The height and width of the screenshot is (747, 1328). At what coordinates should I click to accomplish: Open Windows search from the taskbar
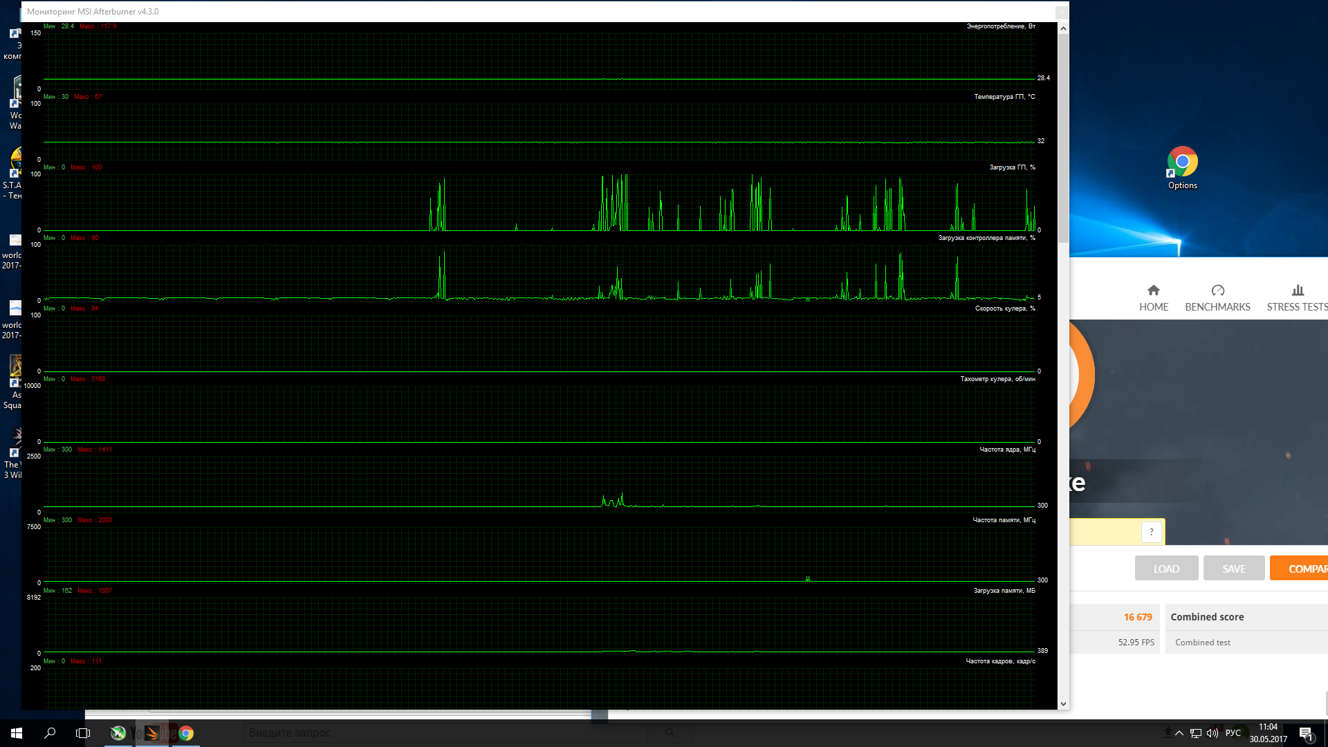point(50,733)
